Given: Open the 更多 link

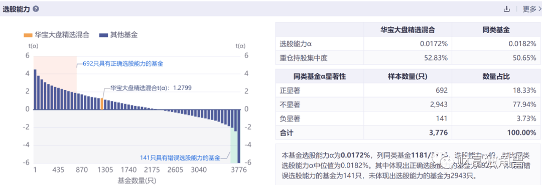Looking at the screenshot, I should [531, 9].
